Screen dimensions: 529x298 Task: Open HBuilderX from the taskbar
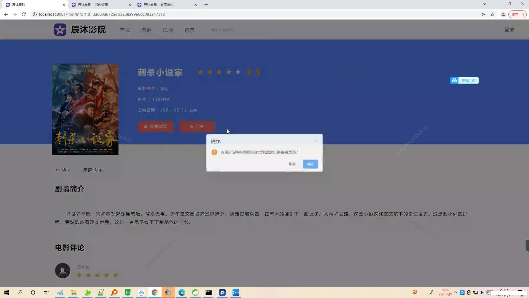pos(128,292)
